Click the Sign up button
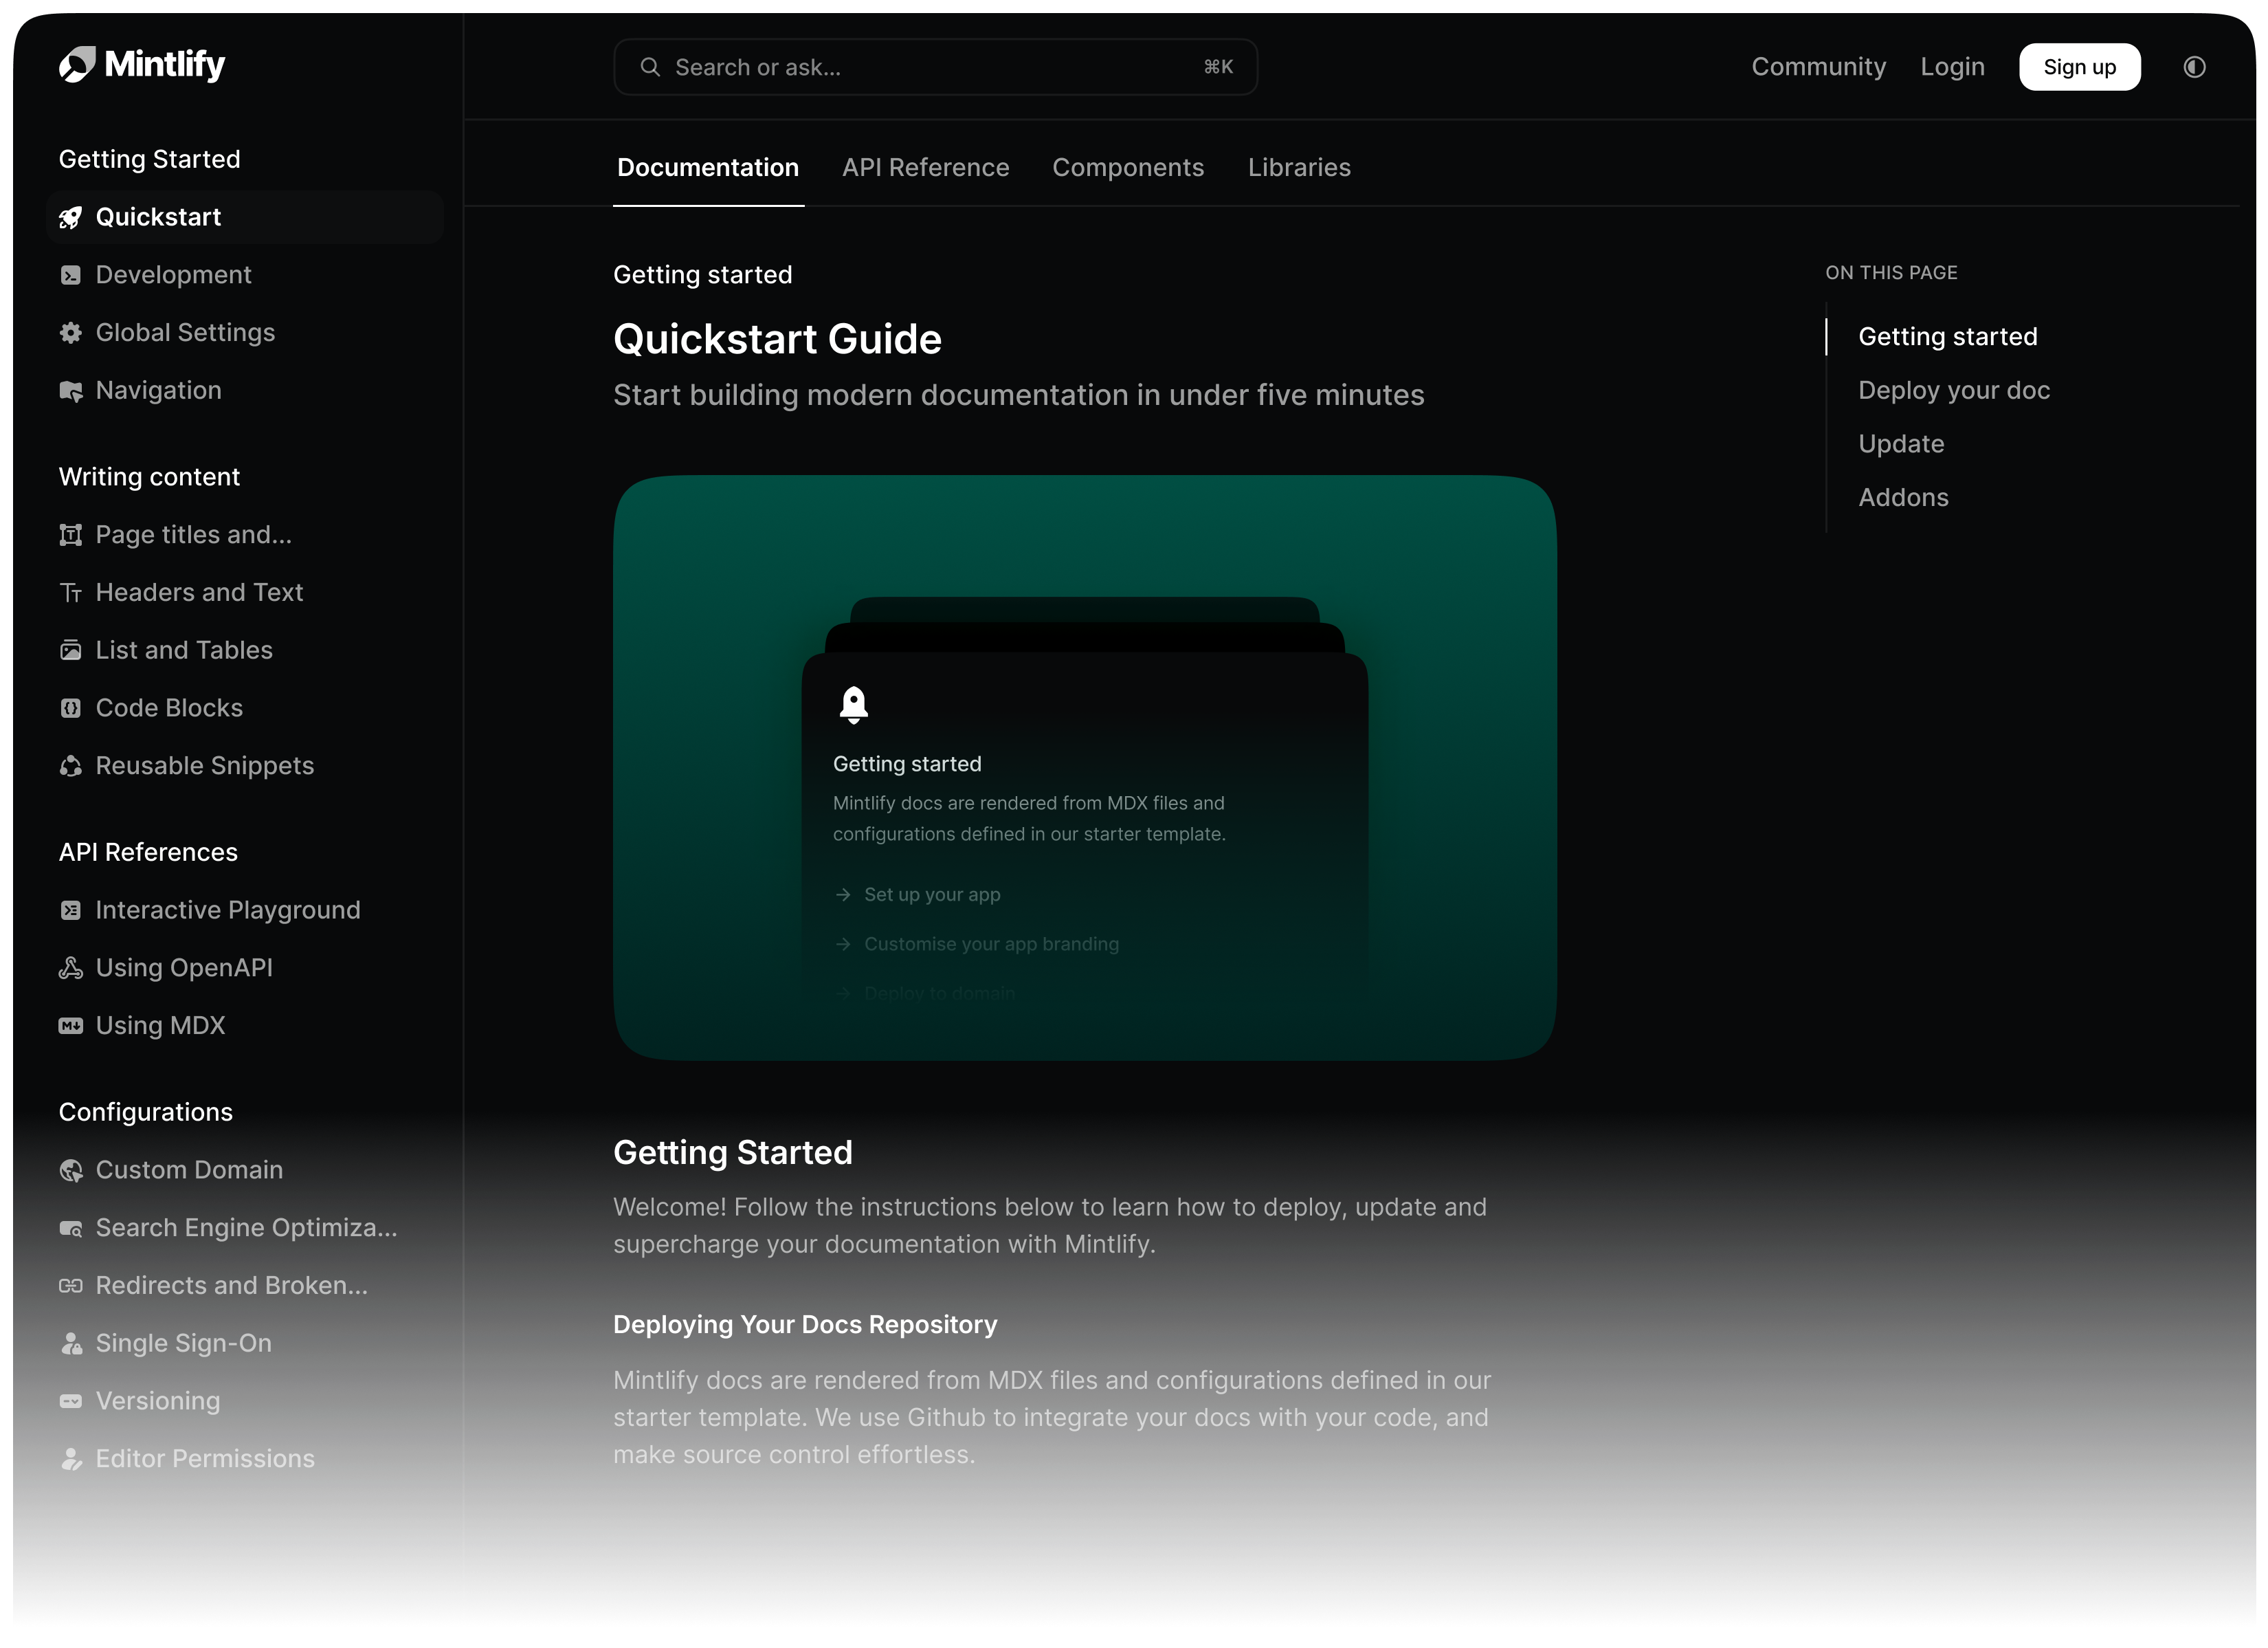The width and height of the screenshot is (2268, 1648). (x=2080, y=67)
